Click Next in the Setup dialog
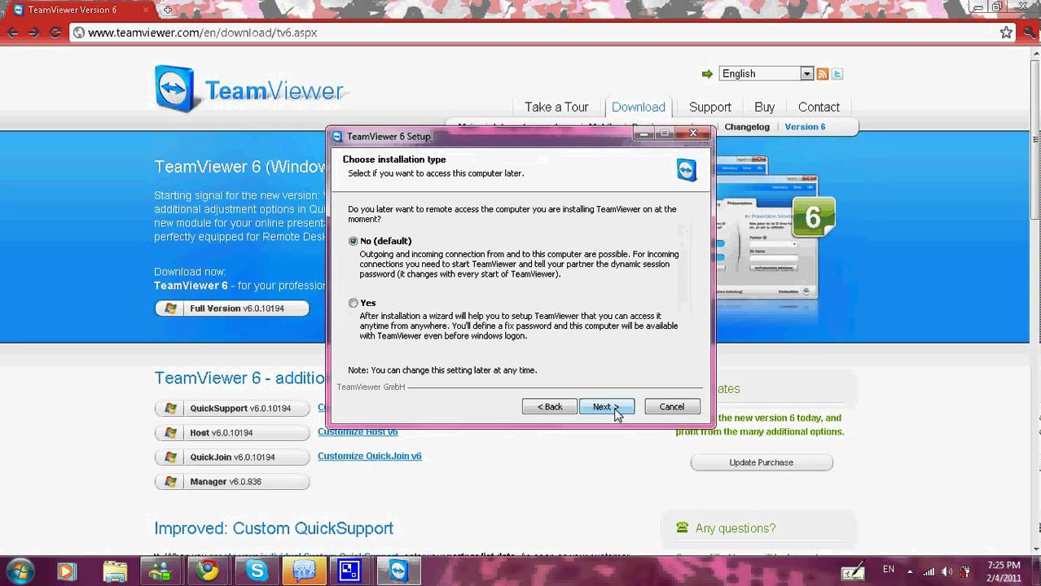The height and width of the screenshot is (586, 1041). click(x=607, y=406)
